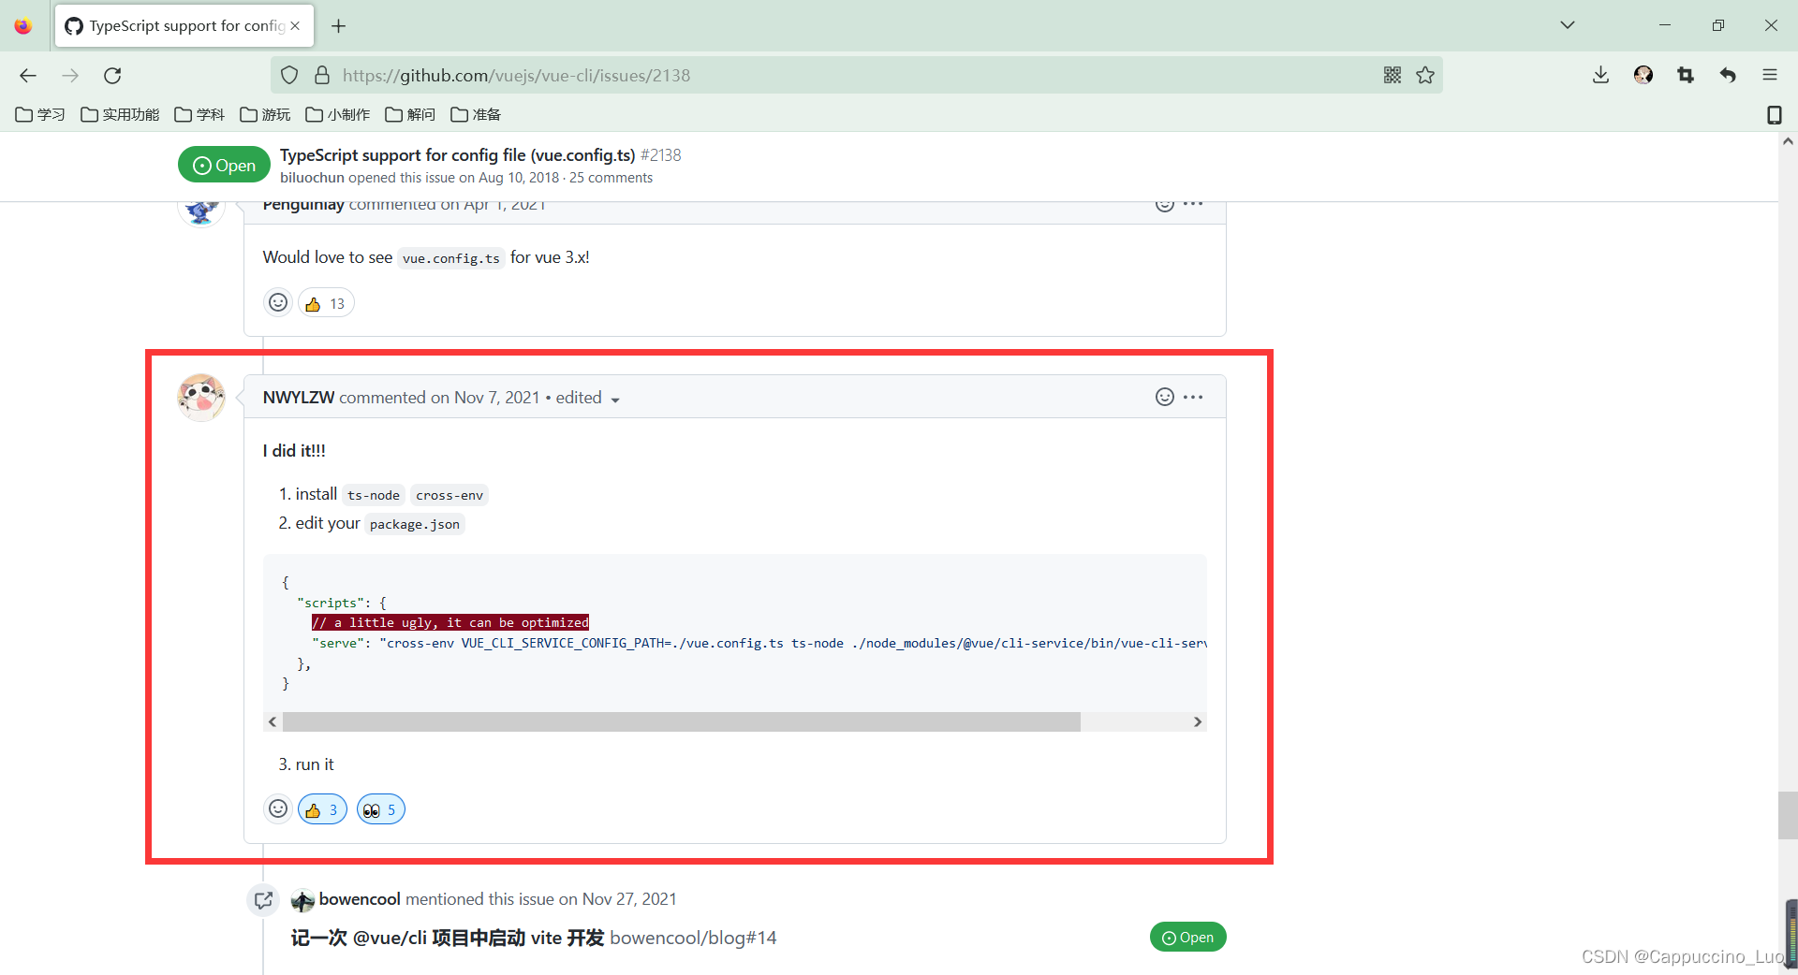
Task: Open the 实用功能 bookmarks folder
Action: coord(120,115)
